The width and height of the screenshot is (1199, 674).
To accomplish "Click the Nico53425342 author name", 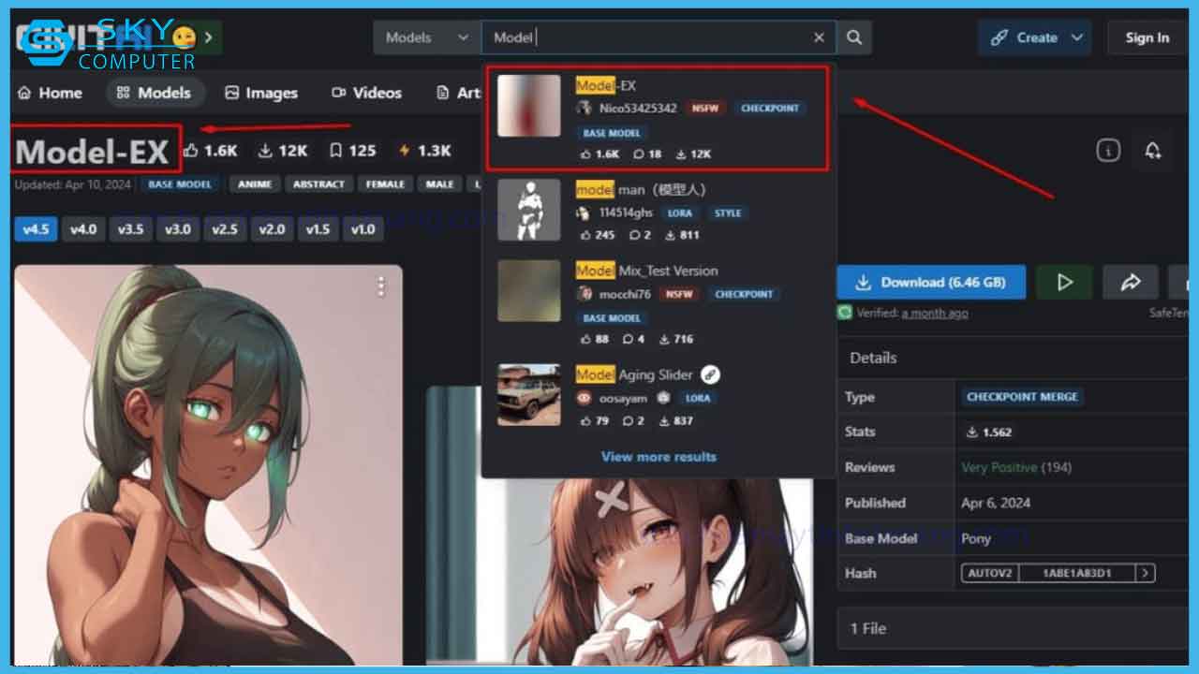I will coord(638,109).
